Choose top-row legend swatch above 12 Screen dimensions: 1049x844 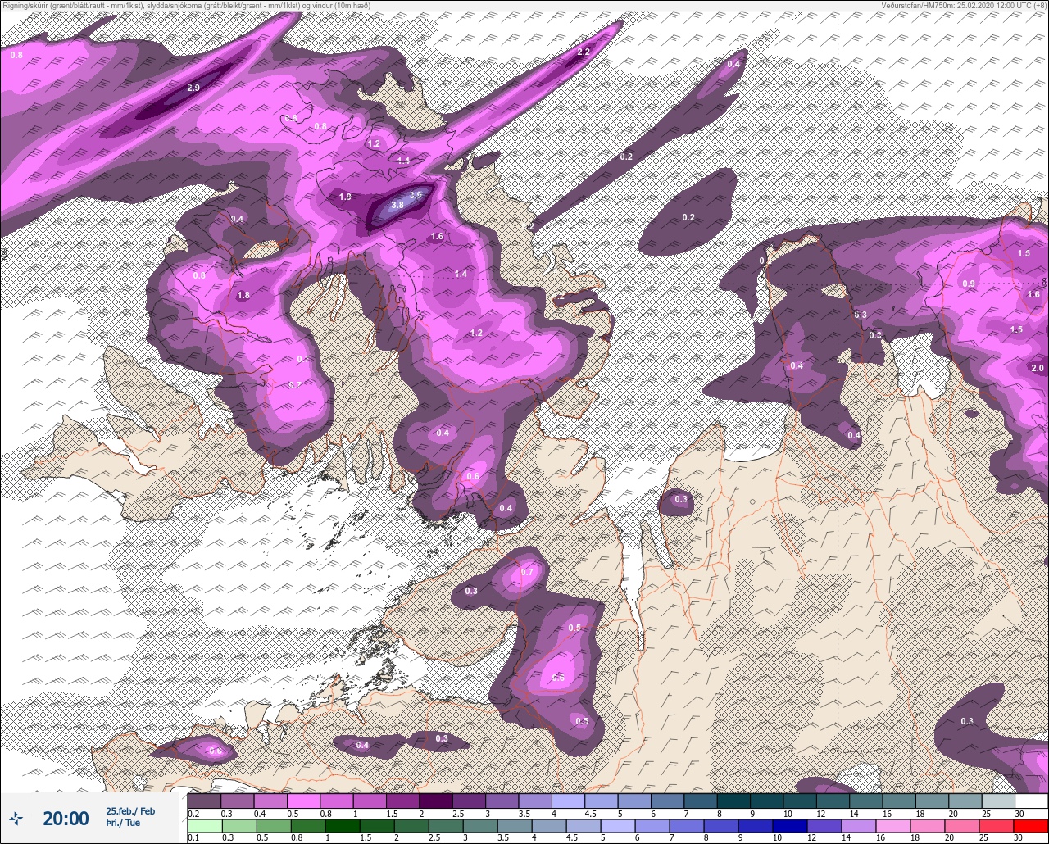pyautogui.click(x=832, y=801)
